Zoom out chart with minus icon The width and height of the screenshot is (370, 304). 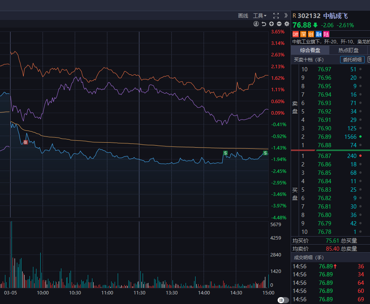[x=279, y=24]
